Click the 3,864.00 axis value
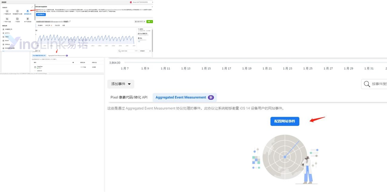The height and width of the screenshot is (192, 387). (x=115, y=63)
